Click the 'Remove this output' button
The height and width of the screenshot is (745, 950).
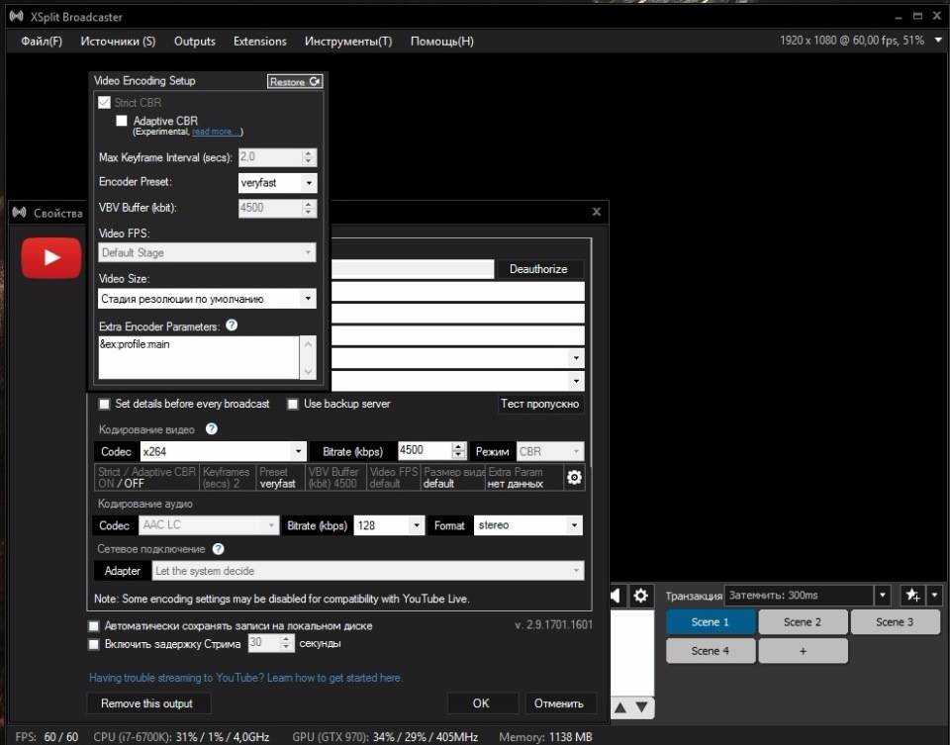tap(147, 703)
